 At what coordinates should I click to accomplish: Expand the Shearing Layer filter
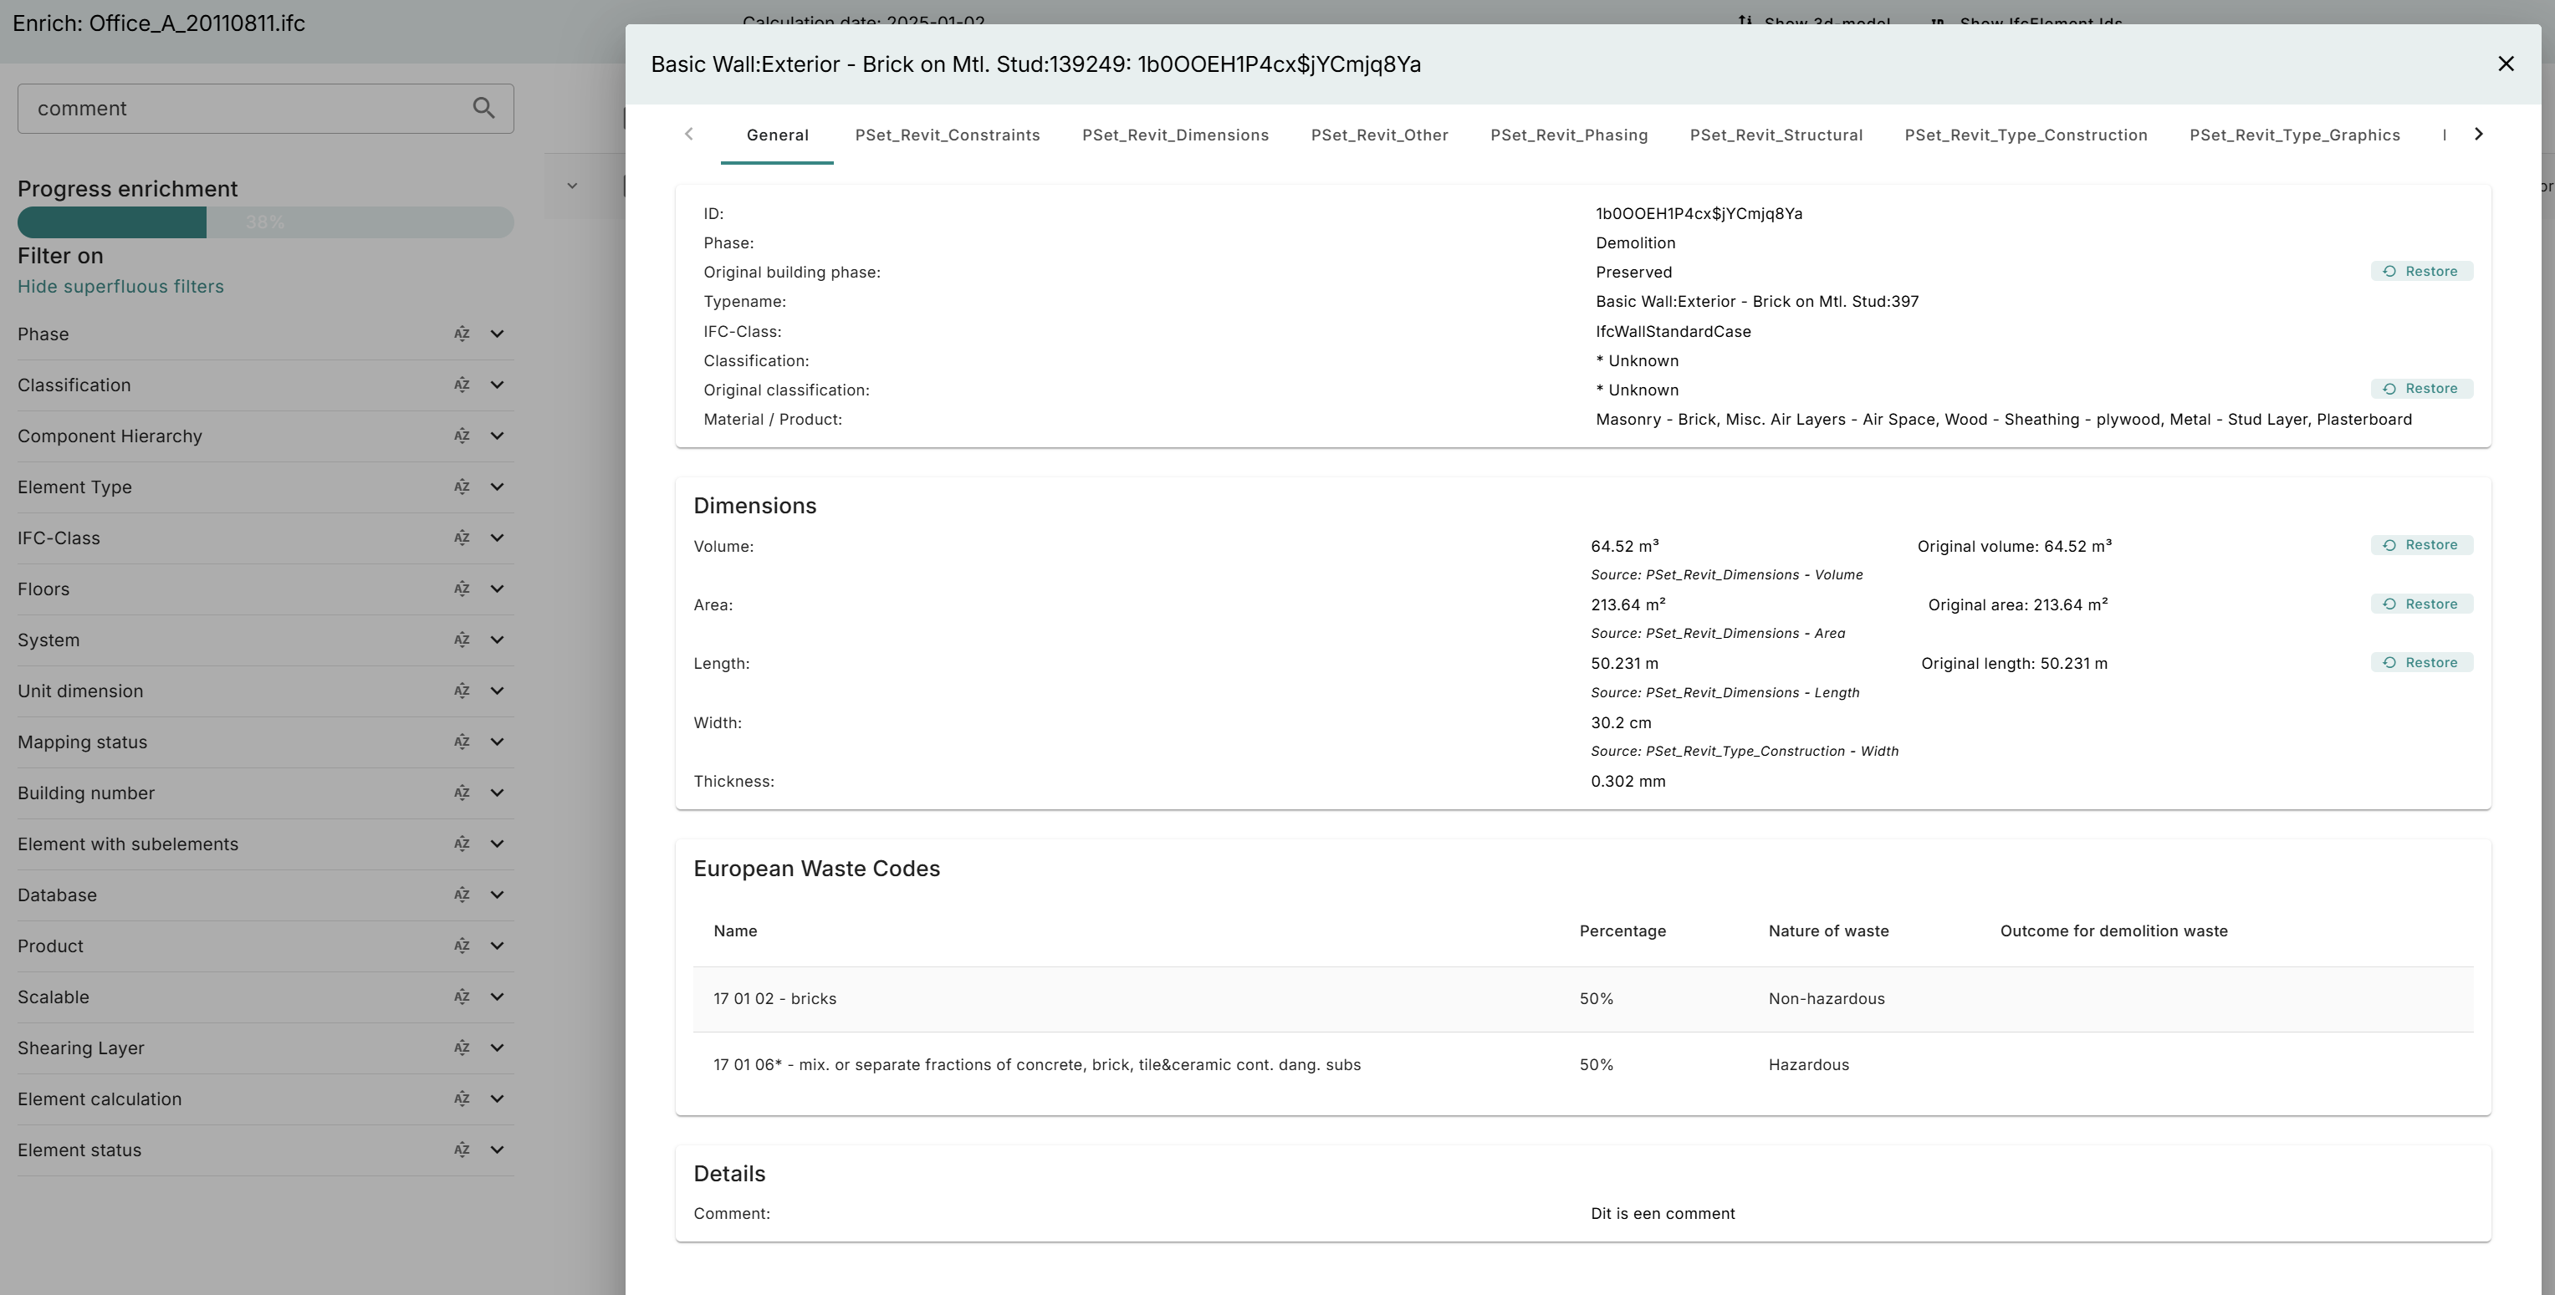[497, 1048]
